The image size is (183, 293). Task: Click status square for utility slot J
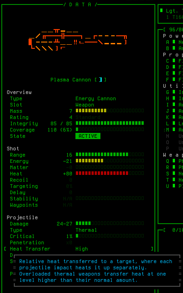click(174, 110)
